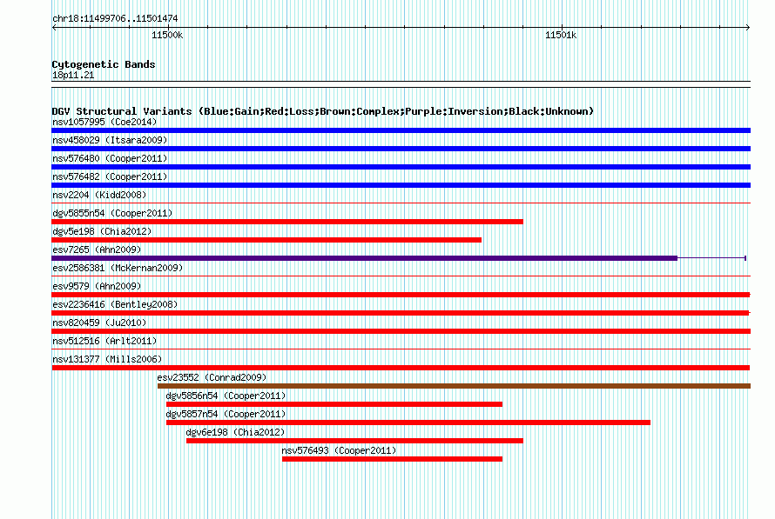Image resolution: width=775 pixels, height=519 pixels.
Task: Open the dgv5855n54 (Cooper2011) label
Action: [112, 213]
